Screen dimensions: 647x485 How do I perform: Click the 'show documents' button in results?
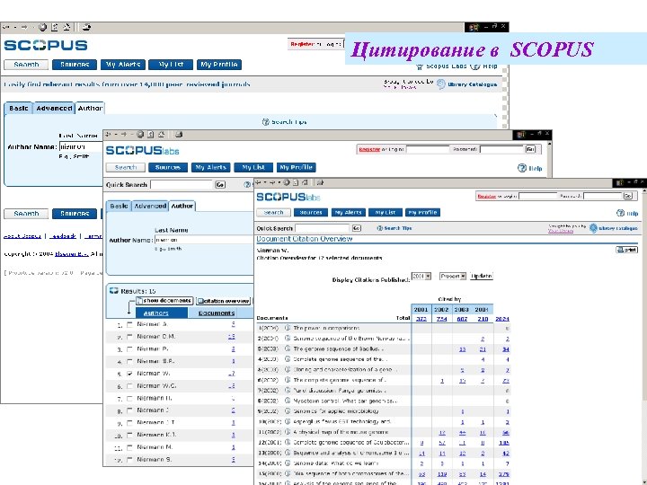164,300
